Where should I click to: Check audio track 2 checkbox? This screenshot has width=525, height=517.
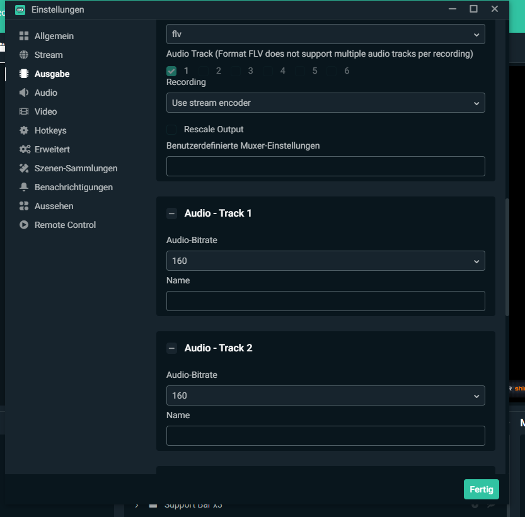coord(204,71)
